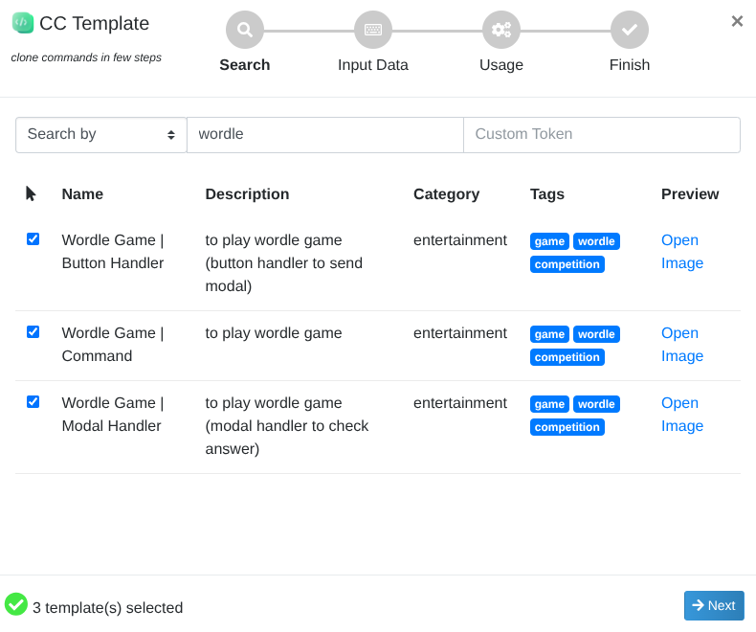Screen dimensions: 756x632
Task: Click the Name column header
Action: (x=82, y=194)
